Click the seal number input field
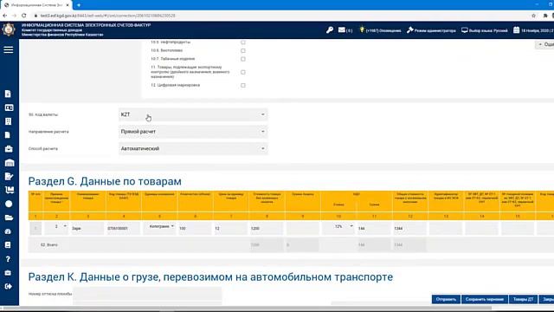 (x=147, y=294)
